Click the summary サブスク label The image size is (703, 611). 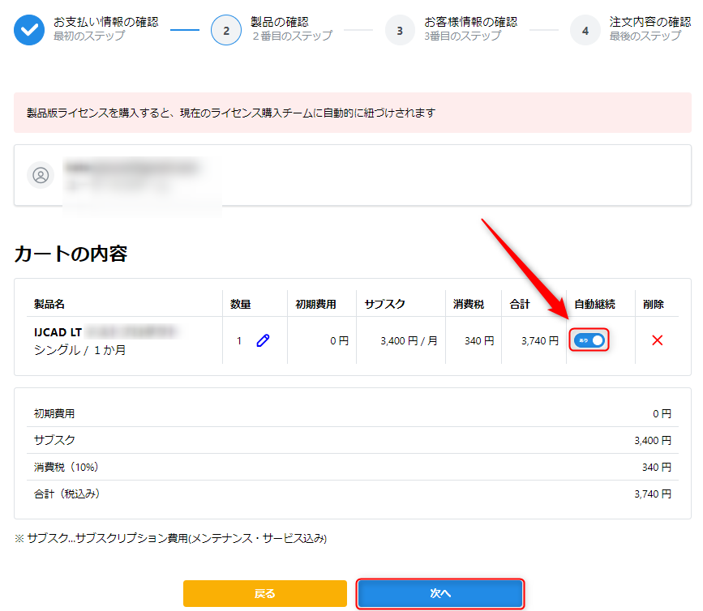coord(54,440)
